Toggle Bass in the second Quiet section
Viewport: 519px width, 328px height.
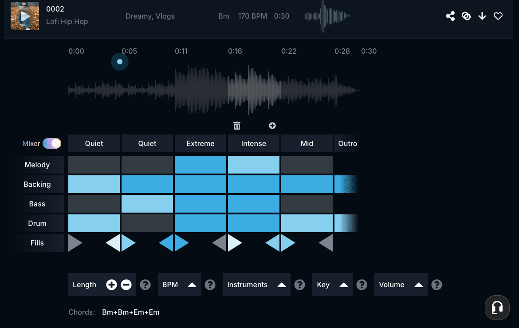click(147, 204)
